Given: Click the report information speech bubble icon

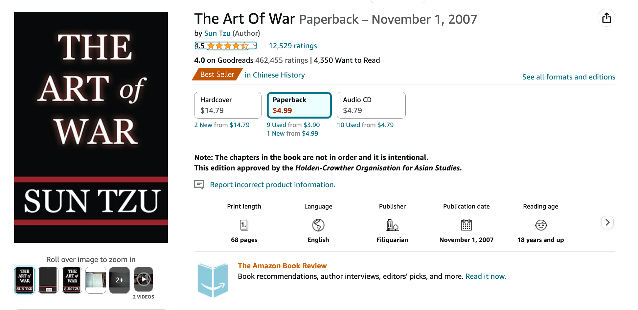Looking at the screenshot, I should pos(199,185).
